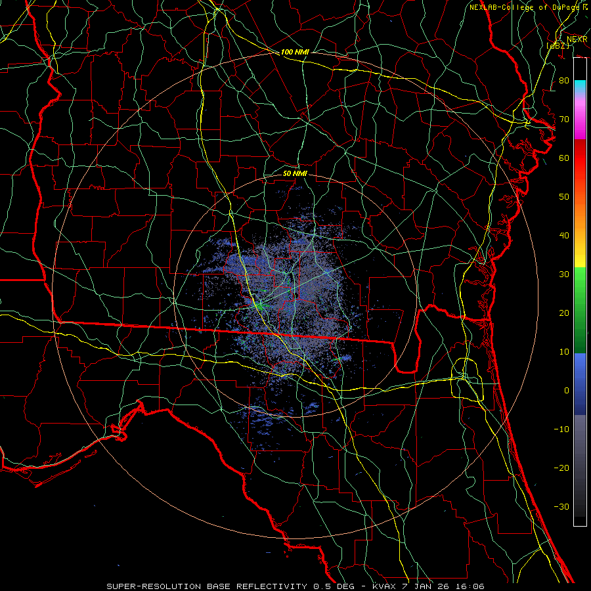
Task: Click the 20 value on the dBZ scale
Action: point(564,313)
